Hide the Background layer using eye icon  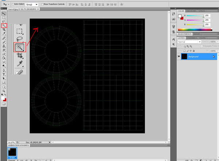pos(179,57)
